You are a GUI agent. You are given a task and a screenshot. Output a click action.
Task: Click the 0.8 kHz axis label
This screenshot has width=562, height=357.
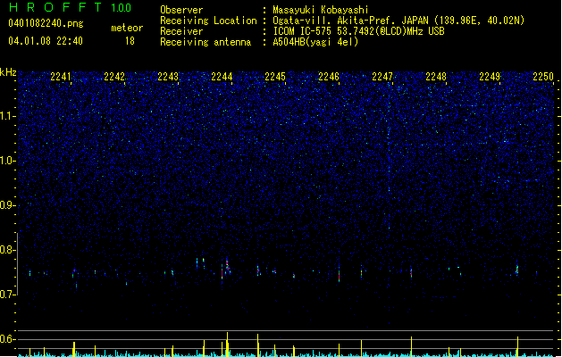8,250
